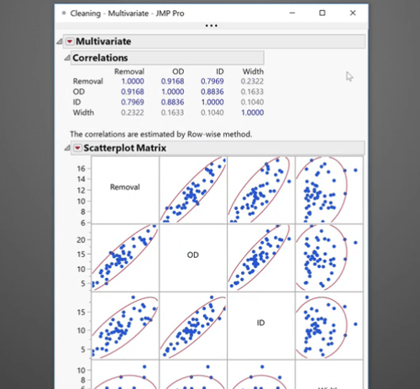Select the Removal column header in Correlations
The image size is (420, 389).
129,71
